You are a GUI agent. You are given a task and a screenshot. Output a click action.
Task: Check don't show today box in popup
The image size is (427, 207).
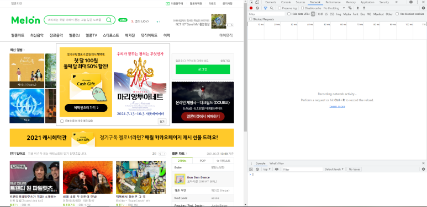tap(62, 121)
